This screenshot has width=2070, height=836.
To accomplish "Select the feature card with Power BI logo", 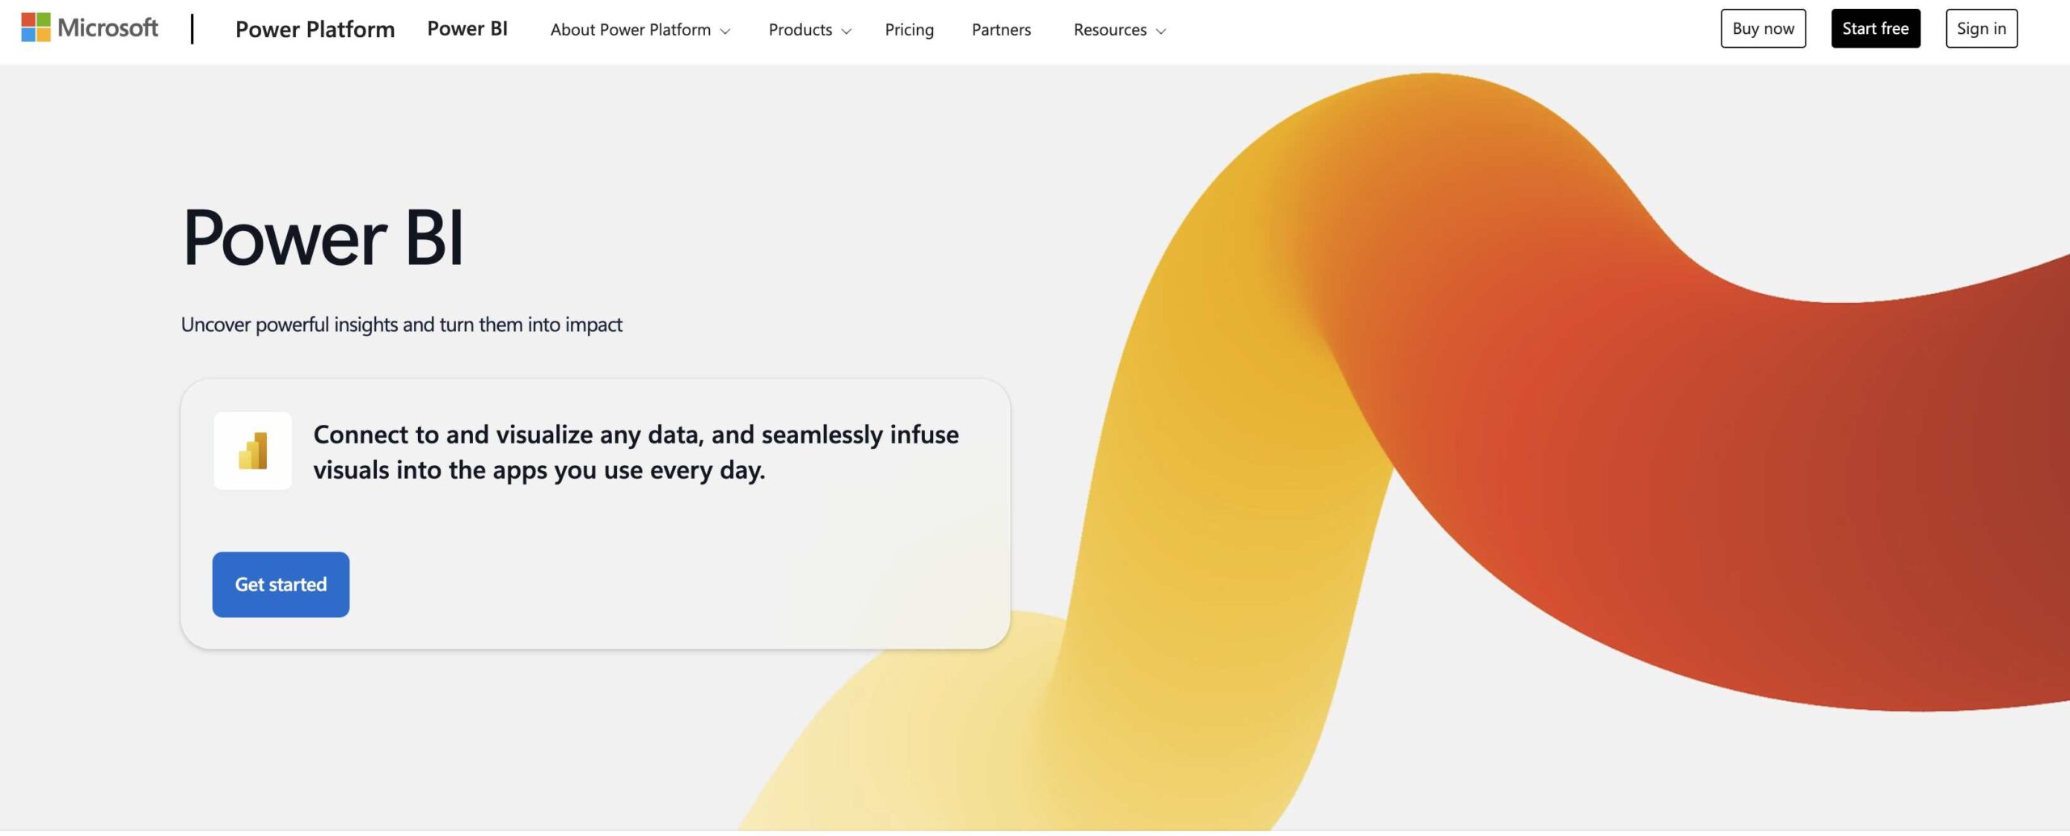I will coord(596,513).
